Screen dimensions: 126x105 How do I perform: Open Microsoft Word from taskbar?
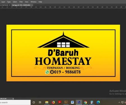[x=73, y=102]
